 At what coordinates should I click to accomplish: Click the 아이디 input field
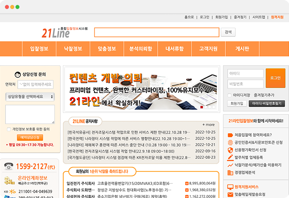click(245, 73)
